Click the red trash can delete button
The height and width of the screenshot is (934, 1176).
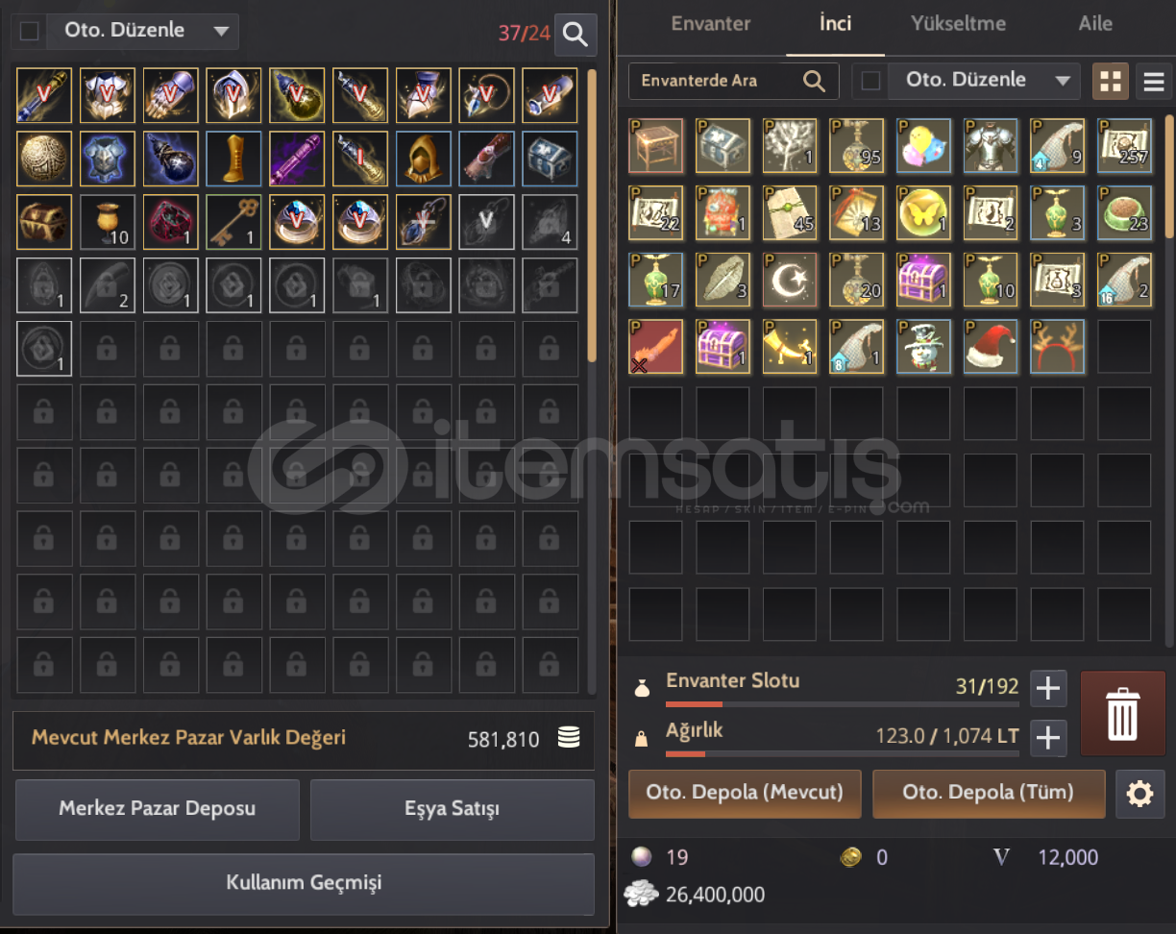(x=1122, y=714)
